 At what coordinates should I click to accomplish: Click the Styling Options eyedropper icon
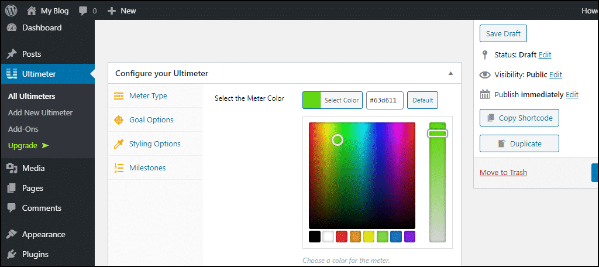tap(119, 144)
